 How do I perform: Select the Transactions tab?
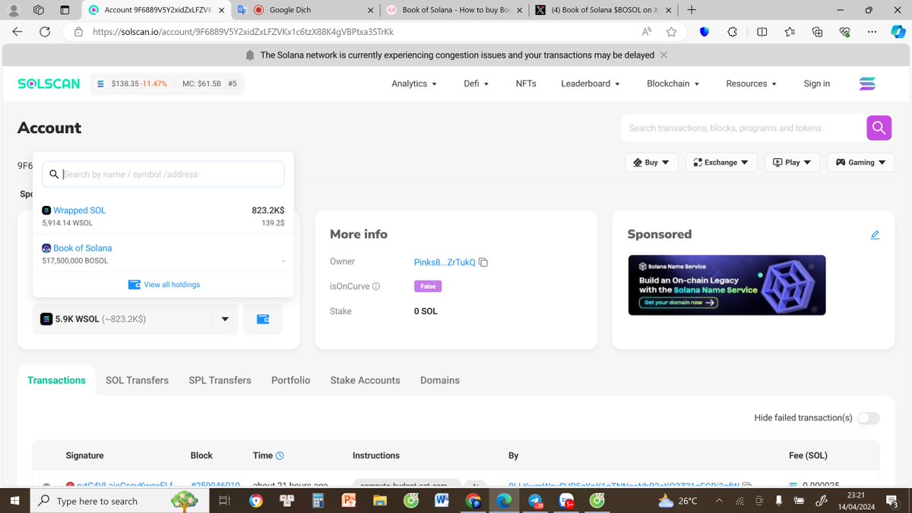[x=56, y=380]
